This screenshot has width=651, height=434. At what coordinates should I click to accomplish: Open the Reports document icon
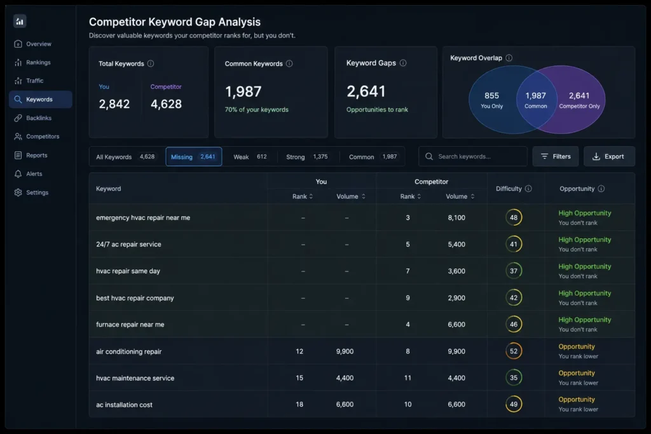(18, 155)
